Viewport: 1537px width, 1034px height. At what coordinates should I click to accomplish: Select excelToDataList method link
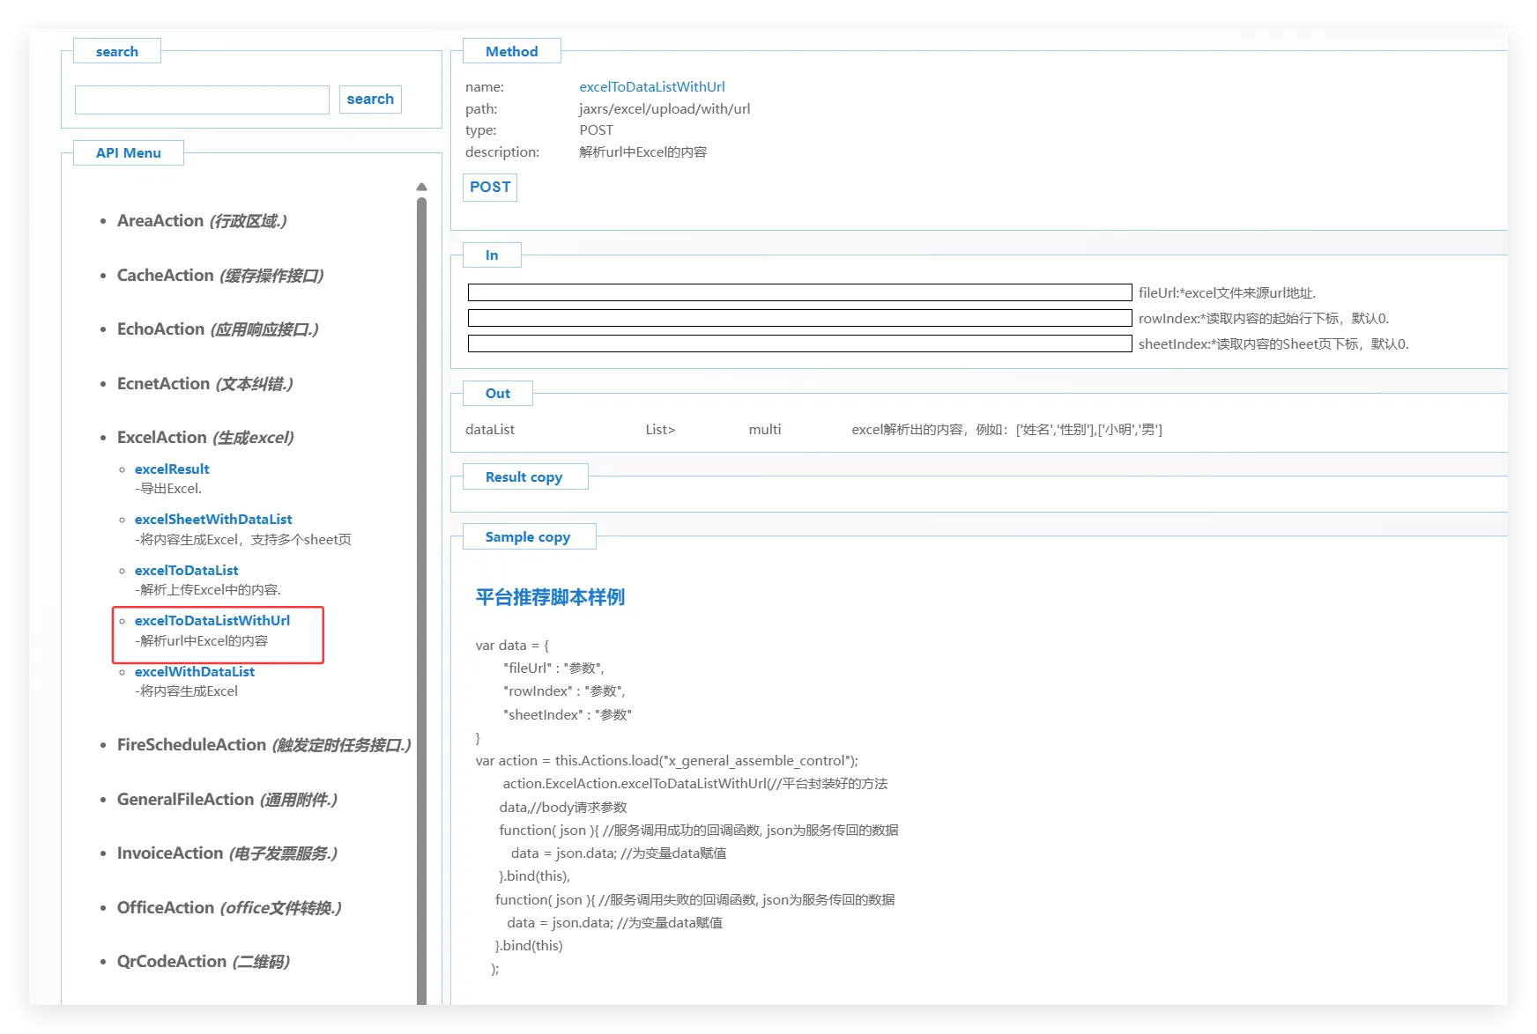point(187,571)
